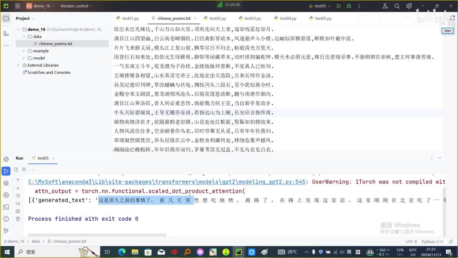458x258 pixels.
Task: Select the Run panel title tab
Action: click(x=19, y=158)
